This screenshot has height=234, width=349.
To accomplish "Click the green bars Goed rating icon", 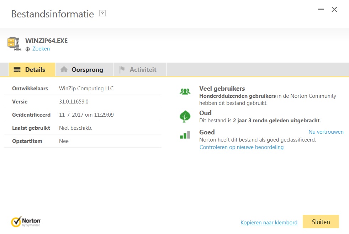I will (x=185, y=135).
